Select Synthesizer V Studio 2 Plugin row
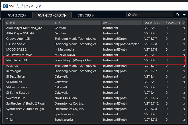Image resolution: width=188 pixels, height=125 pixels. 95,103
